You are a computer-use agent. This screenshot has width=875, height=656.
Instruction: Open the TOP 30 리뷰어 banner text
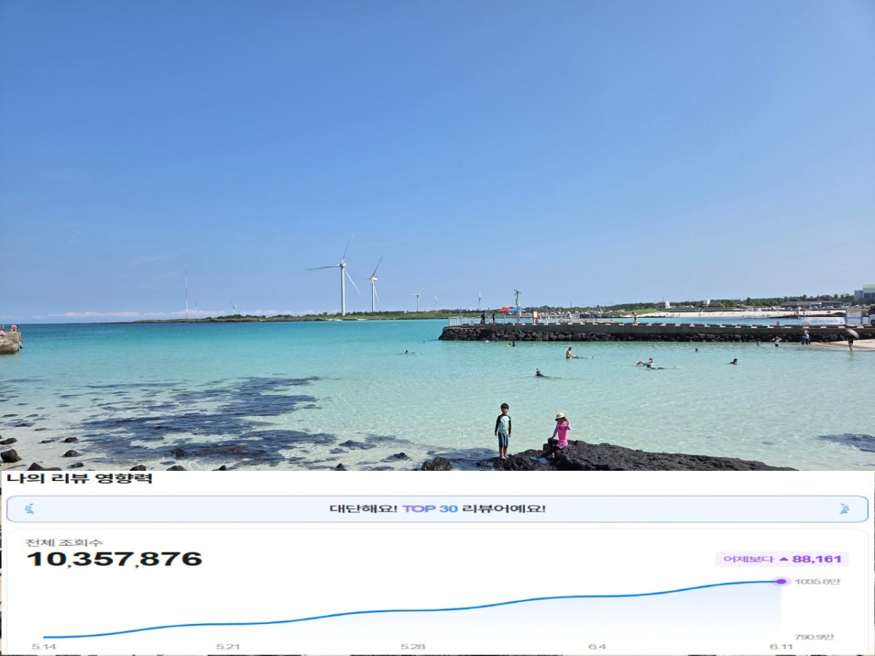pyautogui.click(x=437, y=509)
